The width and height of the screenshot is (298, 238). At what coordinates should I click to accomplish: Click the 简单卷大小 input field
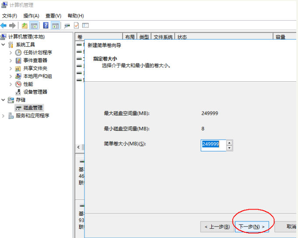coord(213,145)
